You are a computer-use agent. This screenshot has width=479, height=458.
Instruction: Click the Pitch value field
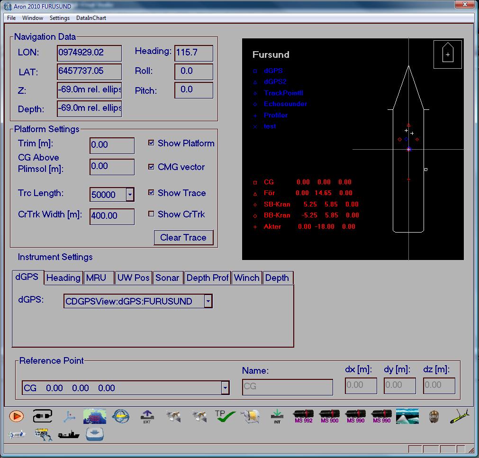click(x=194, y=90)
